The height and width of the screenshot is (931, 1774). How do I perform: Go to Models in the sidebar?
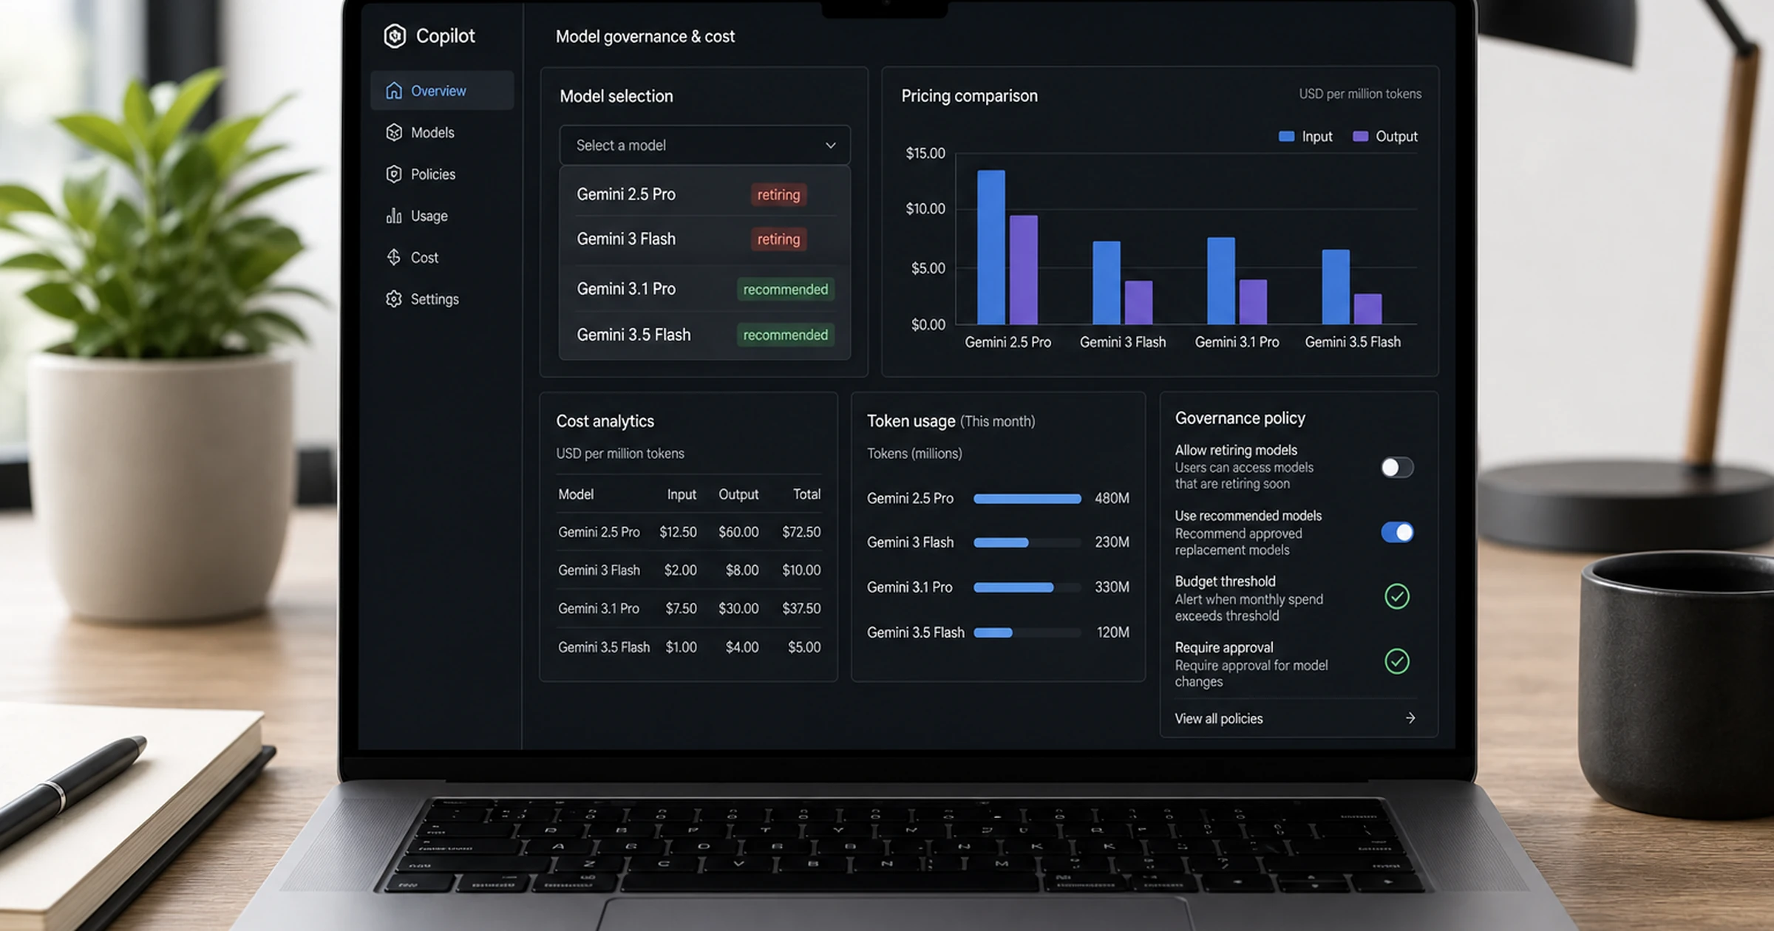pos(442,132)
